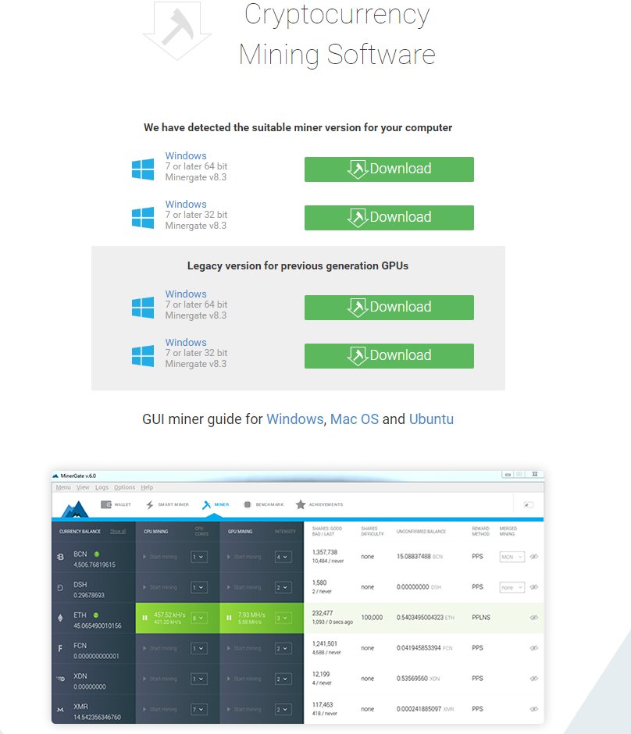Select the Miner tab
This screenshot has width=631, height=734.
point(216,504)
